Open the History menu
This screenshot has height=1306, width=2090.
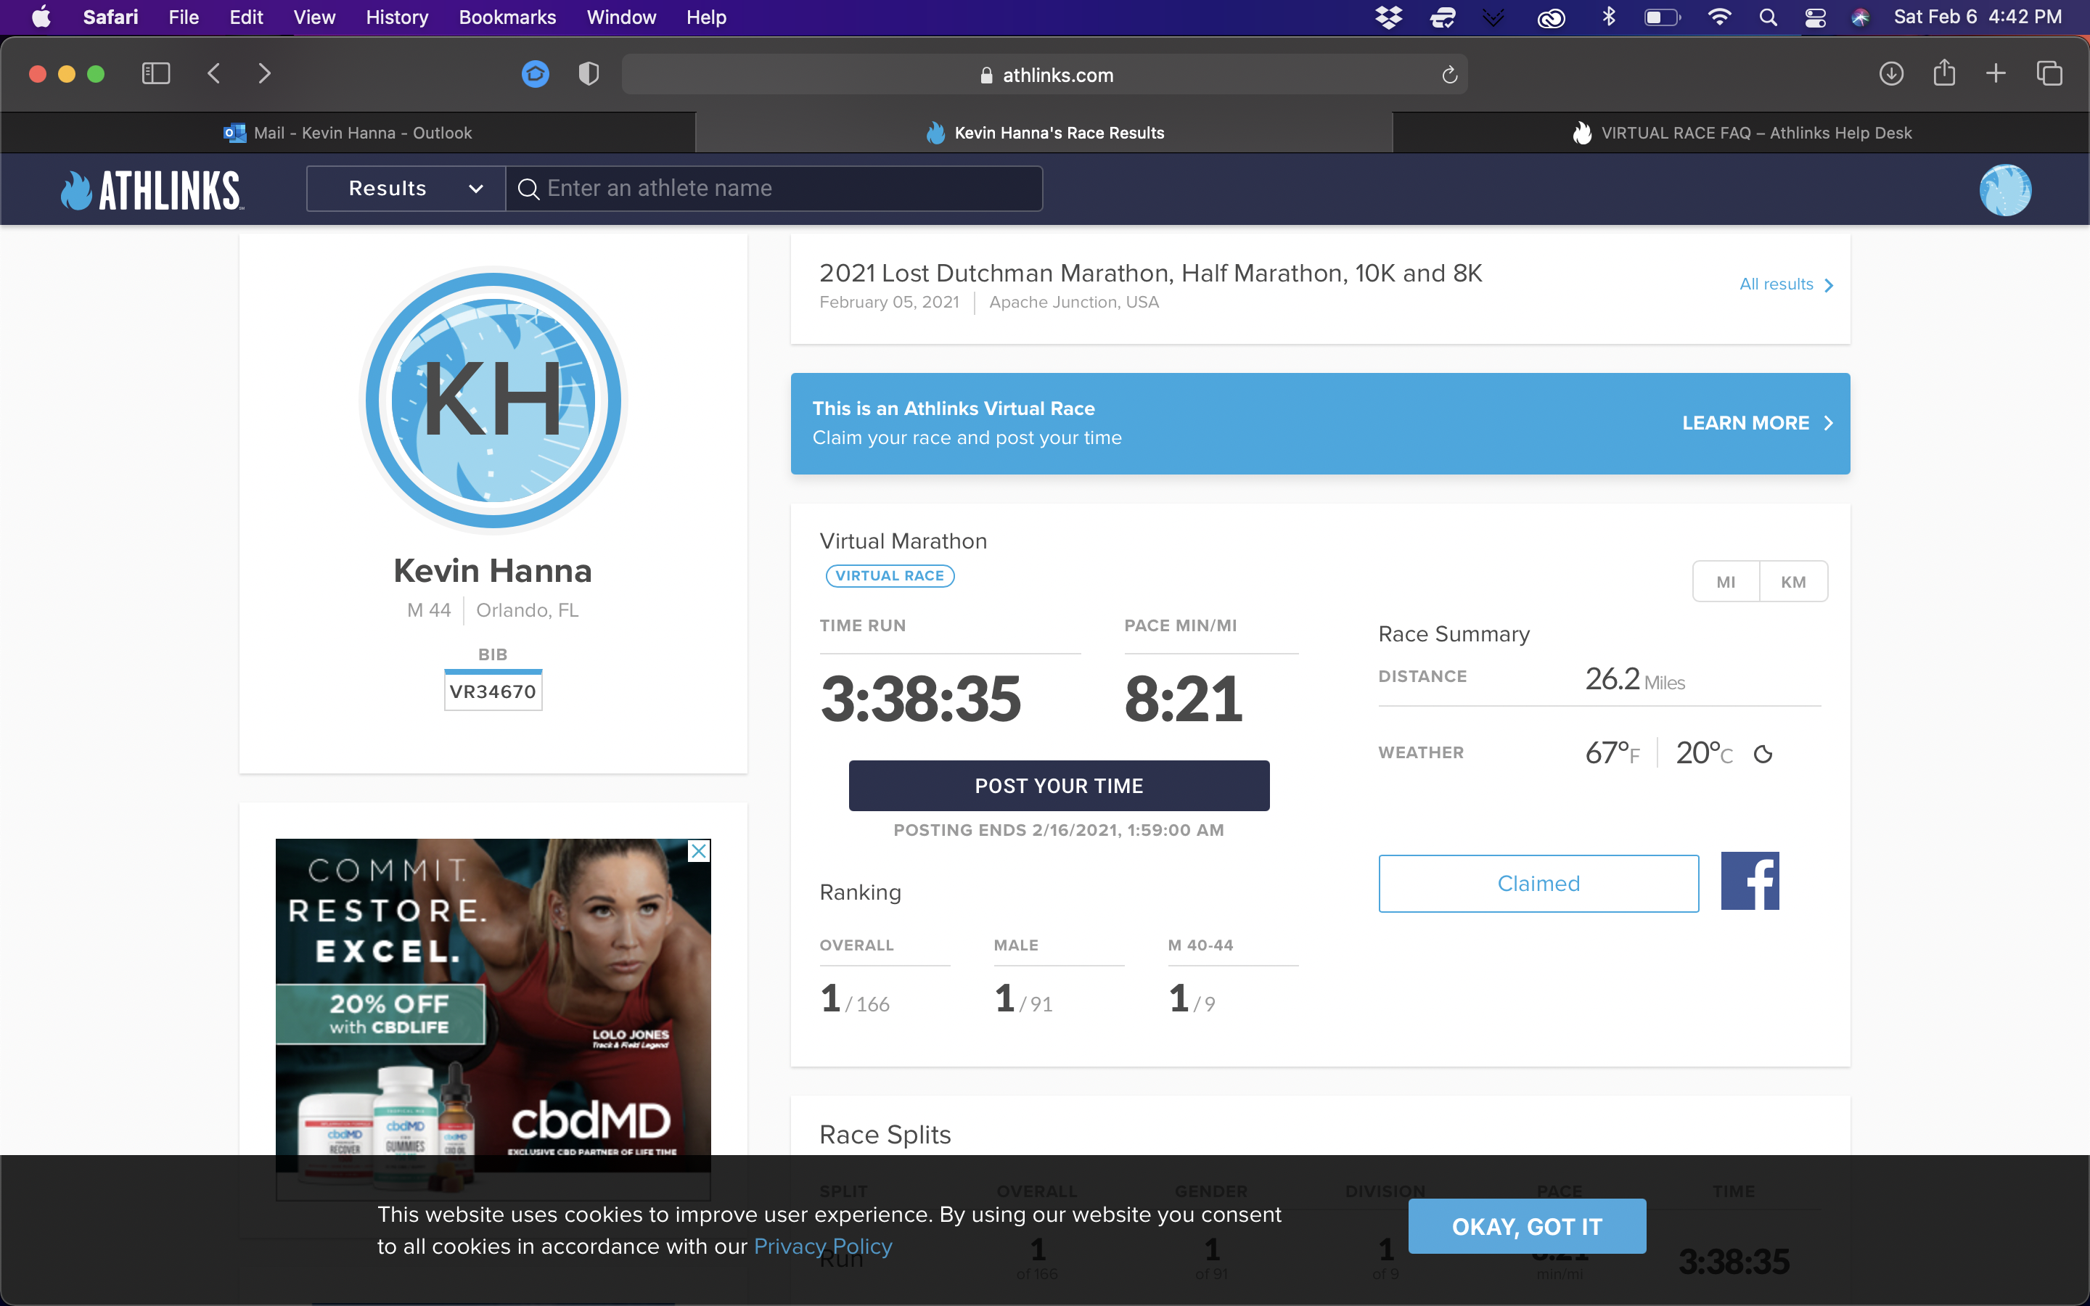tap(396, 17)
